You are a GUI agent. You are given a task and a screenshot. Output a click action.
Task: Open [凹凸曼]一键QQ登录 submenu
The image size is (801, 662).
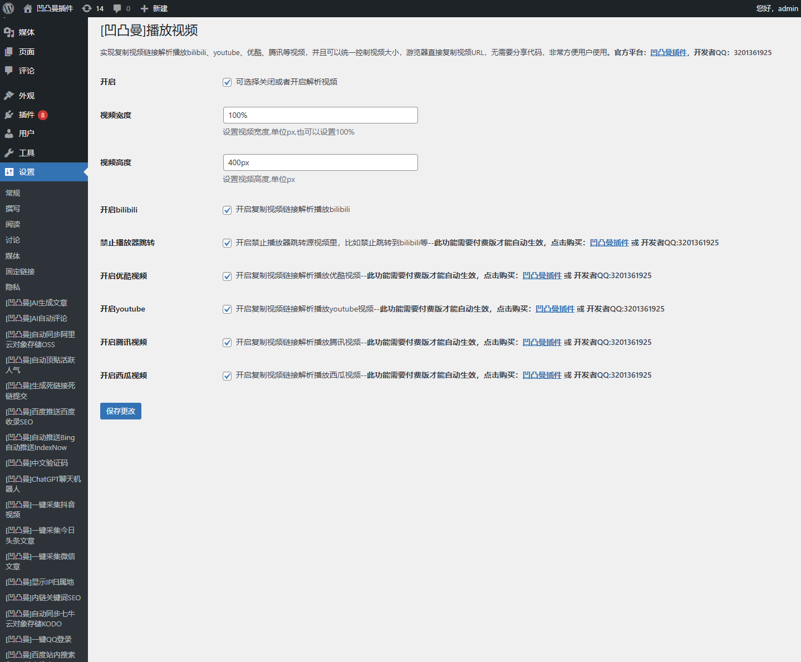pyautogui.click(x=38, y=639)
